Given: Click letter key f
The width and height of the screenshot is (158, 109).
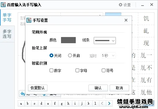Looking at the screenshot, I should tap(55, 103).
